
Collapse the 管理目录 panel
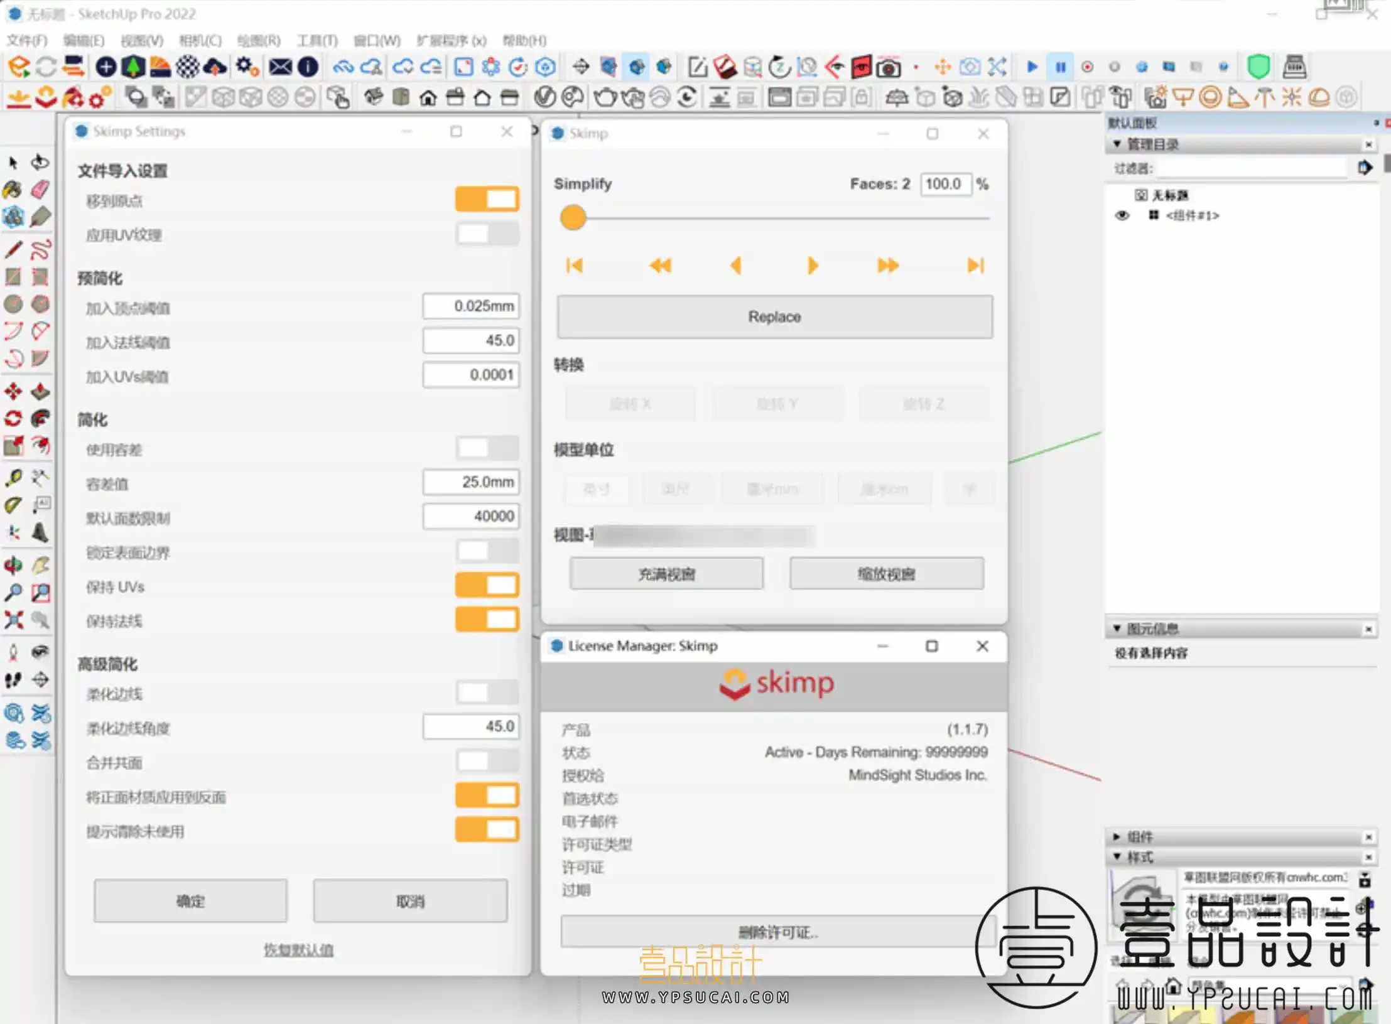click(x=1117, y=144)
